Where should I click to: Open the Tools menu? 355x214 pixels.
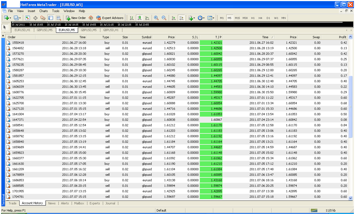56,11
